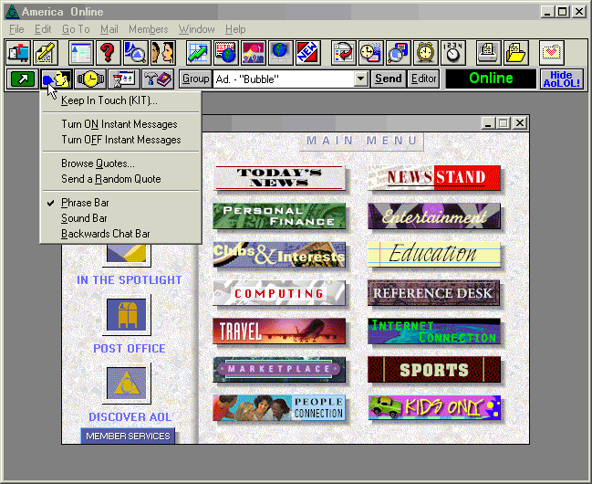Open the Group dropdown button
The image size is (592, 484).
point(195,79)
